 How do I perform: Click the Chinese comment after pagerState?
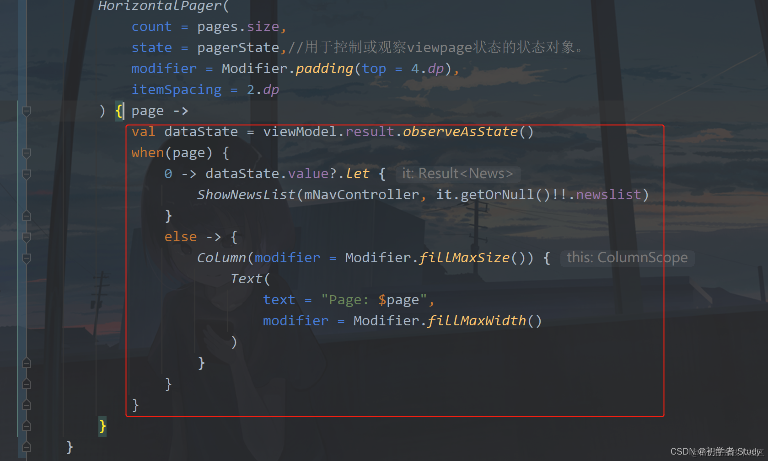(436, 47)
